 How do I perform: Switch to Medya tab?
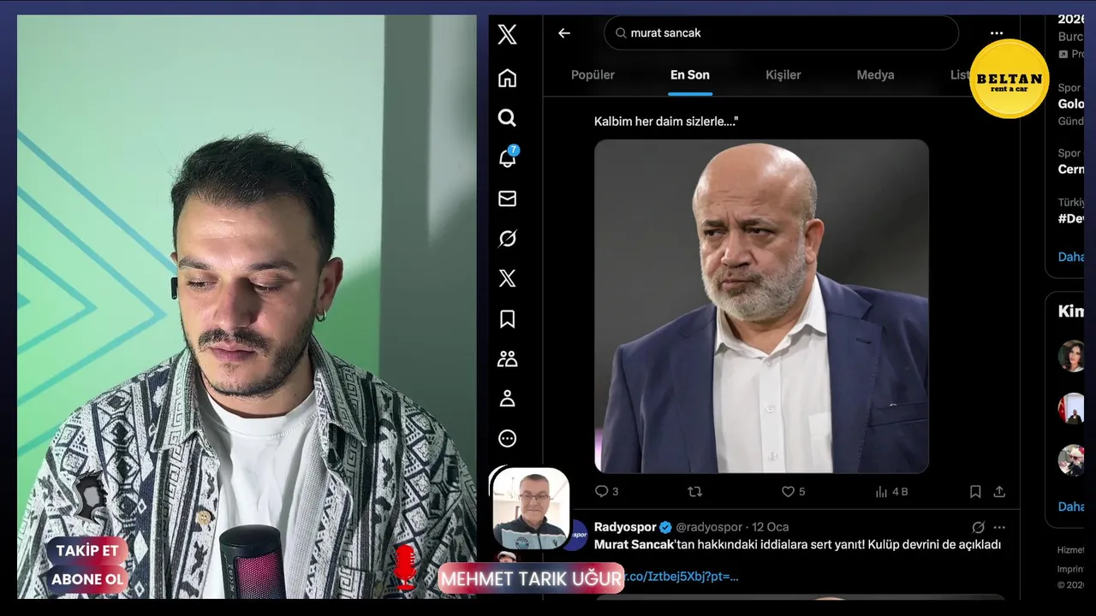point(875,75)
